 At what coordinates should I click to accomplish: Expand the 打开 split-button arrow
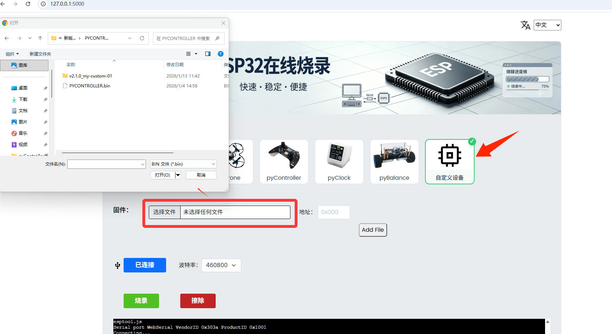[x=178, y=175]
